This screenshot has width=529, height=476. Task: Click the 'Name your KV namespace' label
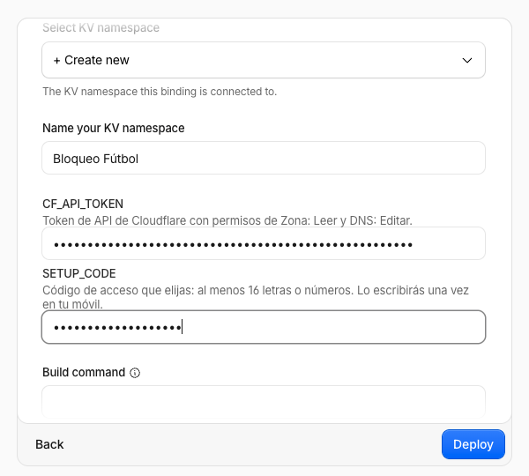point(114,128)
